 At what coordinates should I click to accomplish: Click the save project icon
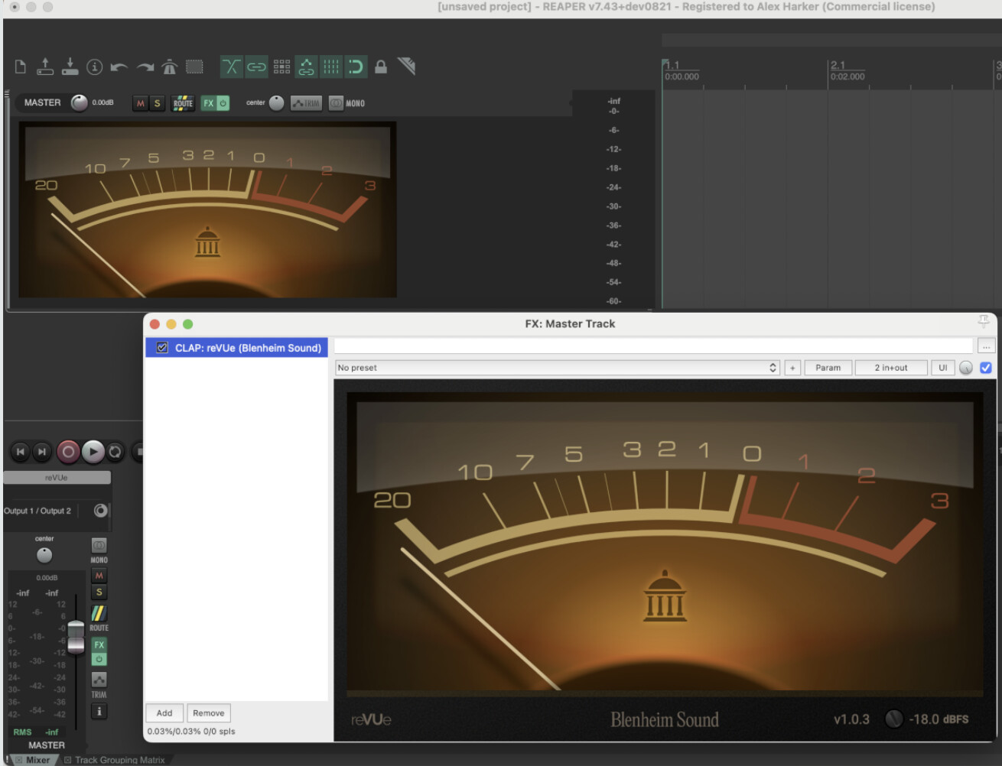pyautogui.click(x=70, y=67)
